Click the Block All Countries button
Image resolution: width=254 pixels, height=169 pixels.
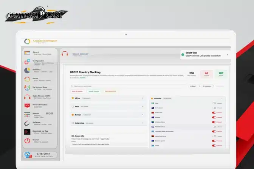click(77, 91)
